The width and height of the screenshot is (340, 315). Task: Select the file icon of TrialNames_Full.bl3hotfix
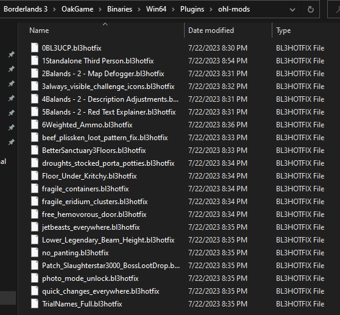pyautogui.click(x=35, y=303)
